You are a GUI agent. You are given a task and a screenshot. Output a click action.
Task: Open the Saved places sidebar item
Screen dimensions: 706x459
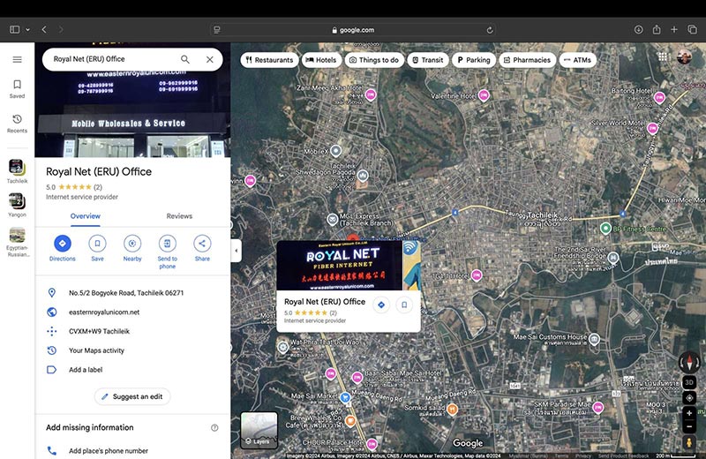point(17,89)
